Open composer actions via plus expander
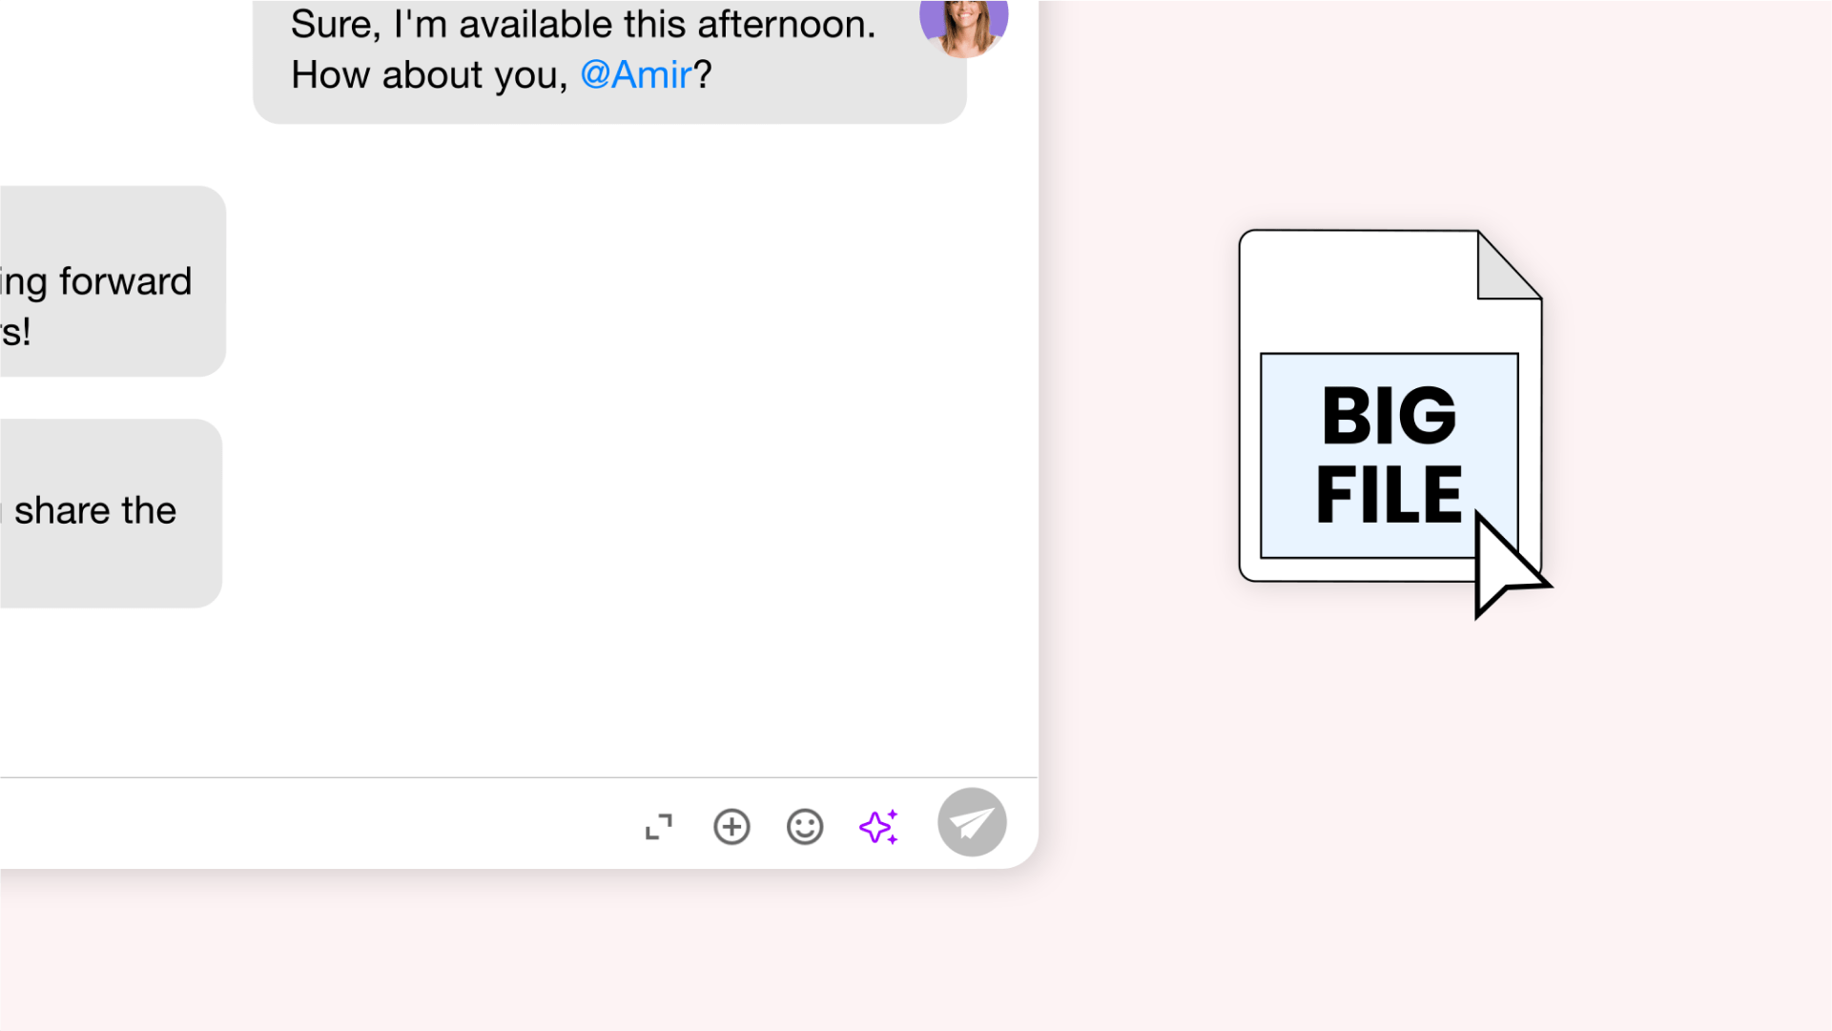The height and width of the screenshot is (1031, 1832). click(x=731, y=826)
